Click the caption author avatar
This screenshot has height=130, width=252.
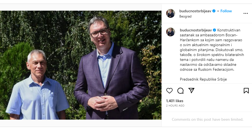170,32
